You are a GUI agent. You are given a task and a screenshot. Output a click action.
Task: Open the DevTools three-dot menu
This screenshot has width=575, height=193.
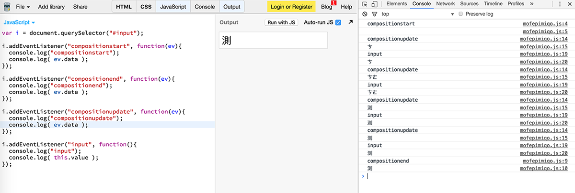[x=559, y=4]
